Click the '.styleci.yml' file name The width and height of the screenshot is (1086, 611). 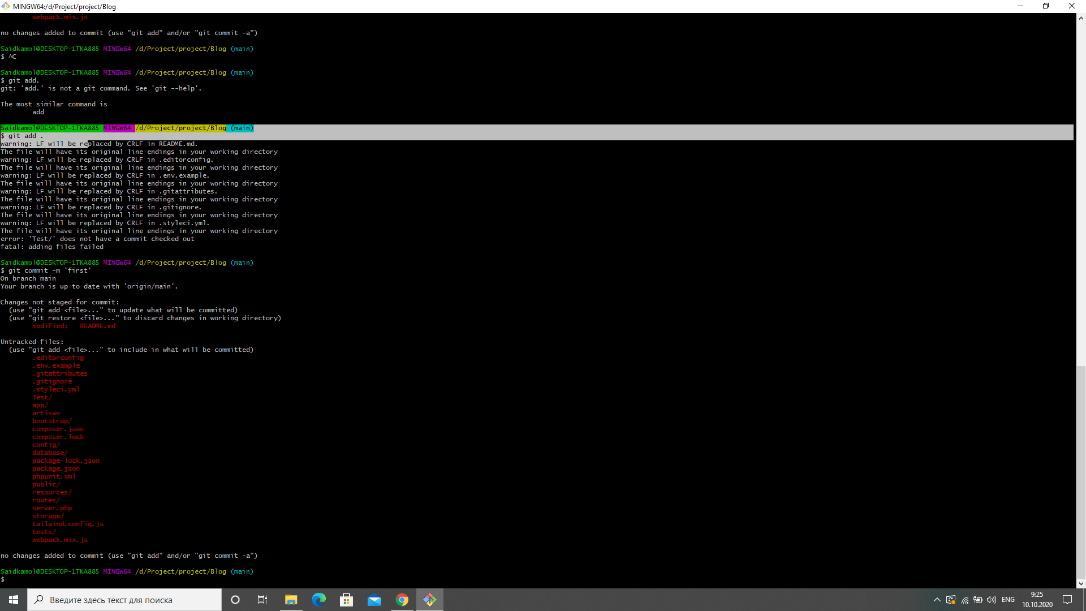56,389
